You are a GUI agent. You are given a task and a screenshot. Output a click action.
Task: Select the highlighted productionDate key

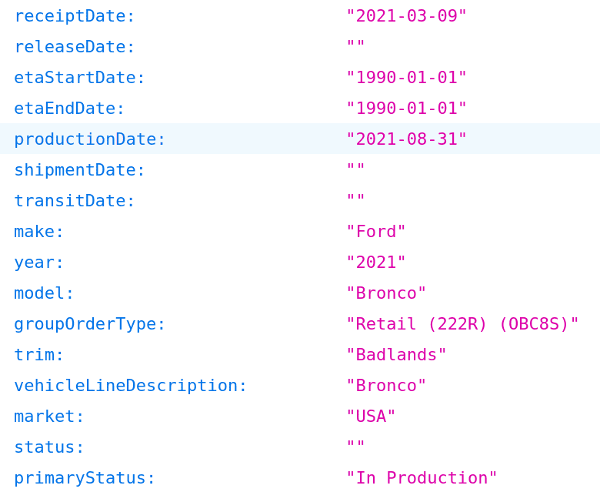(x=89, y=139)
